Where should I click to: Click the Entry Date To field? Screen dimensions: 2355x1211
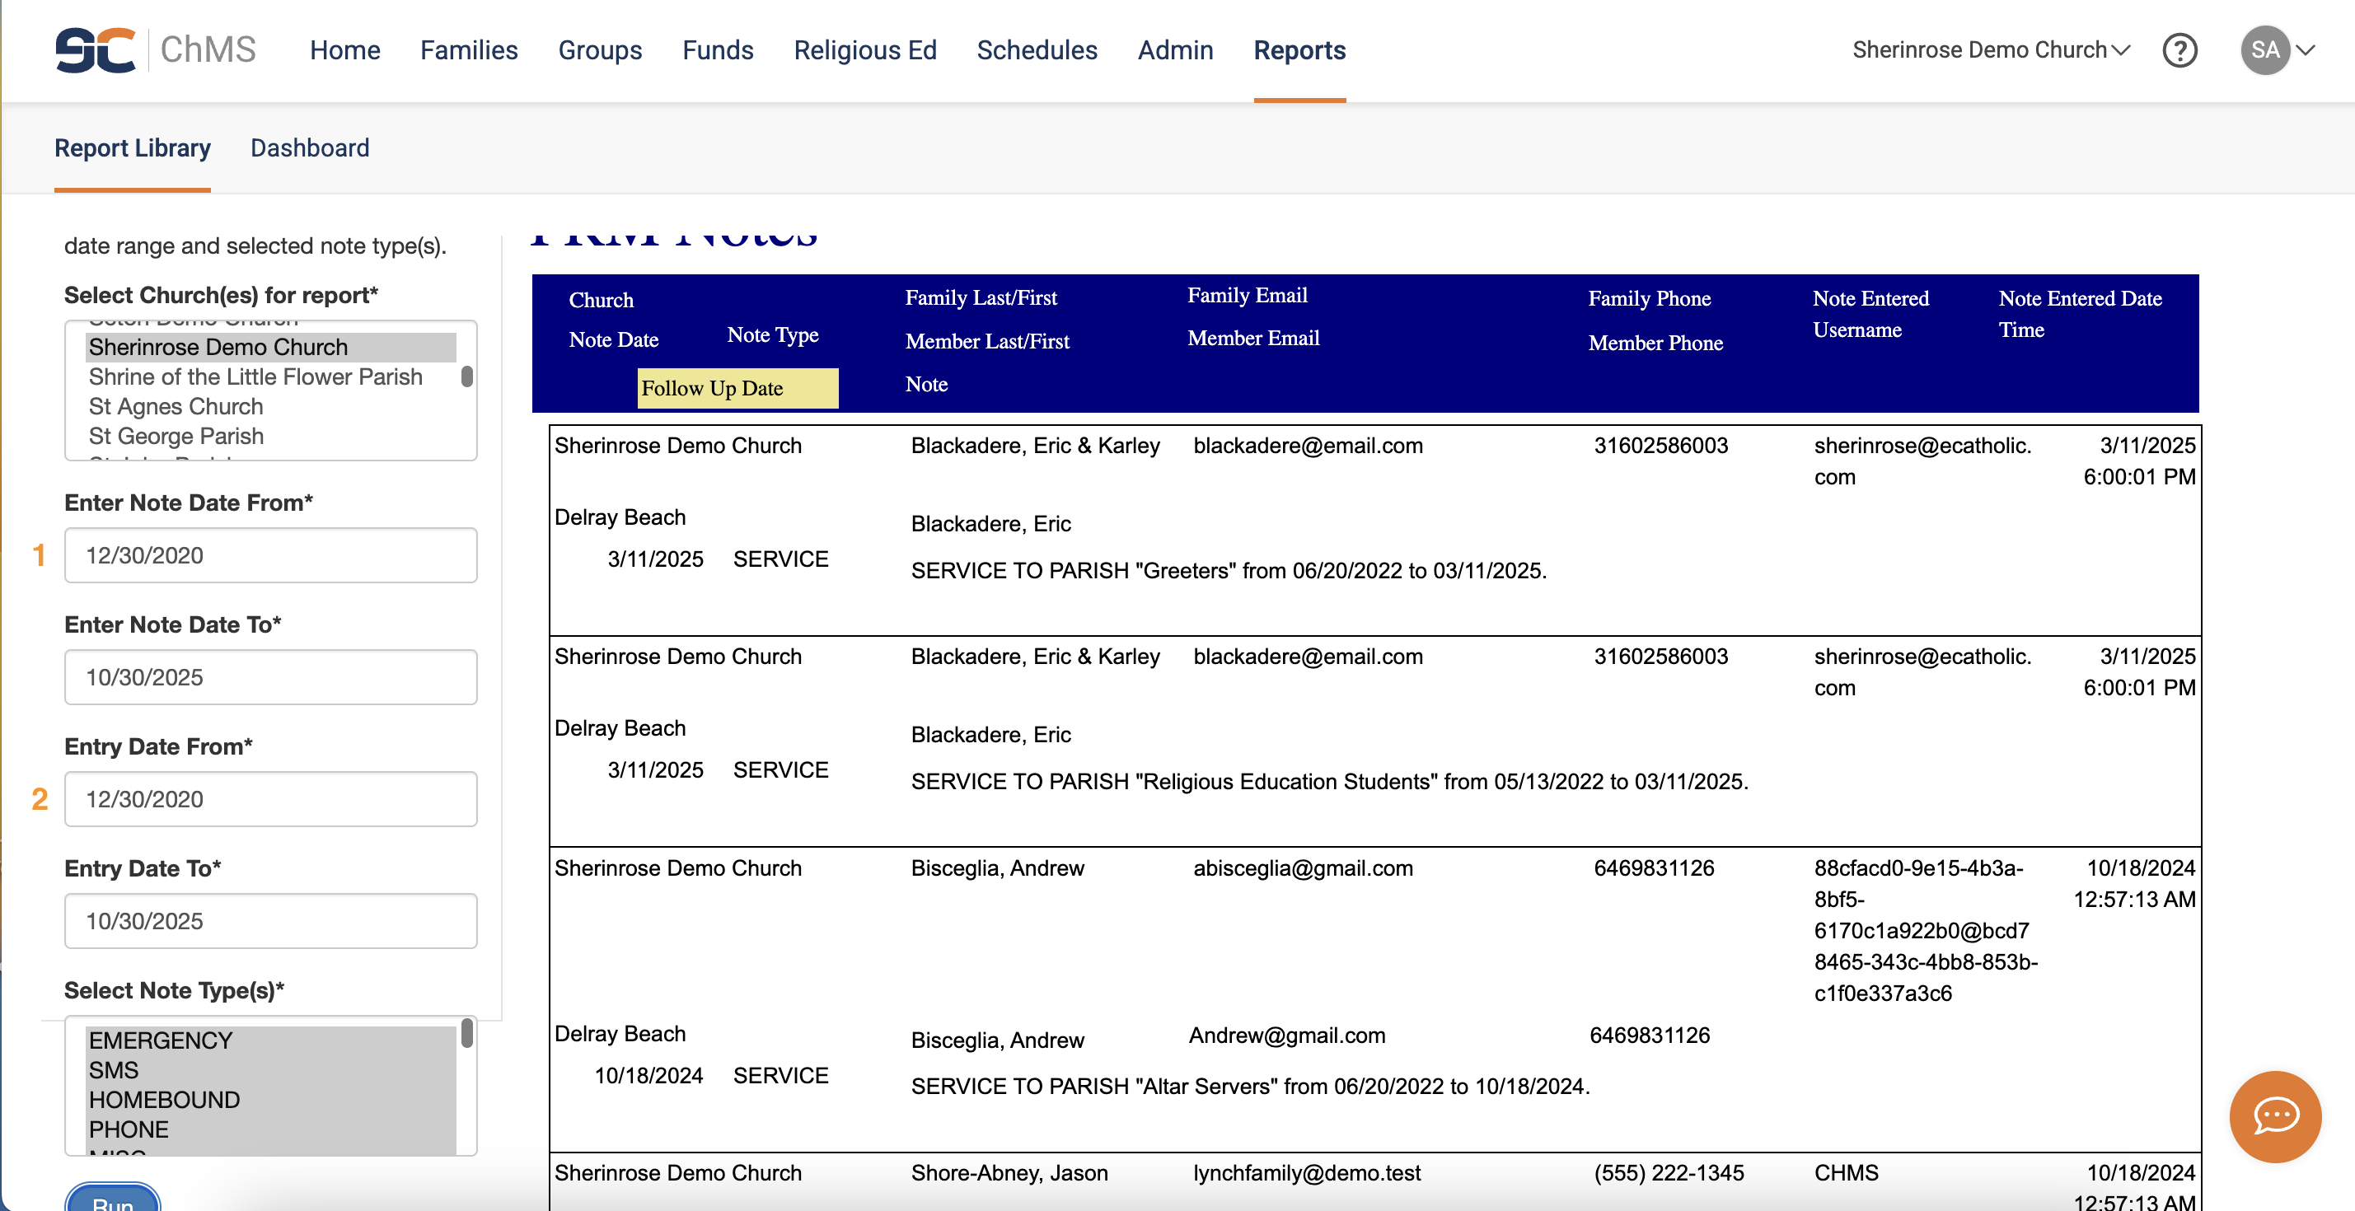270,920
